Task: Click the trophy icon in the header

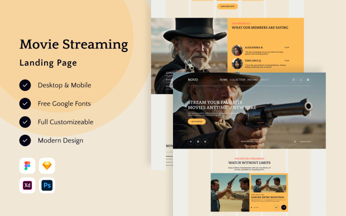Action: click(293, 80)
